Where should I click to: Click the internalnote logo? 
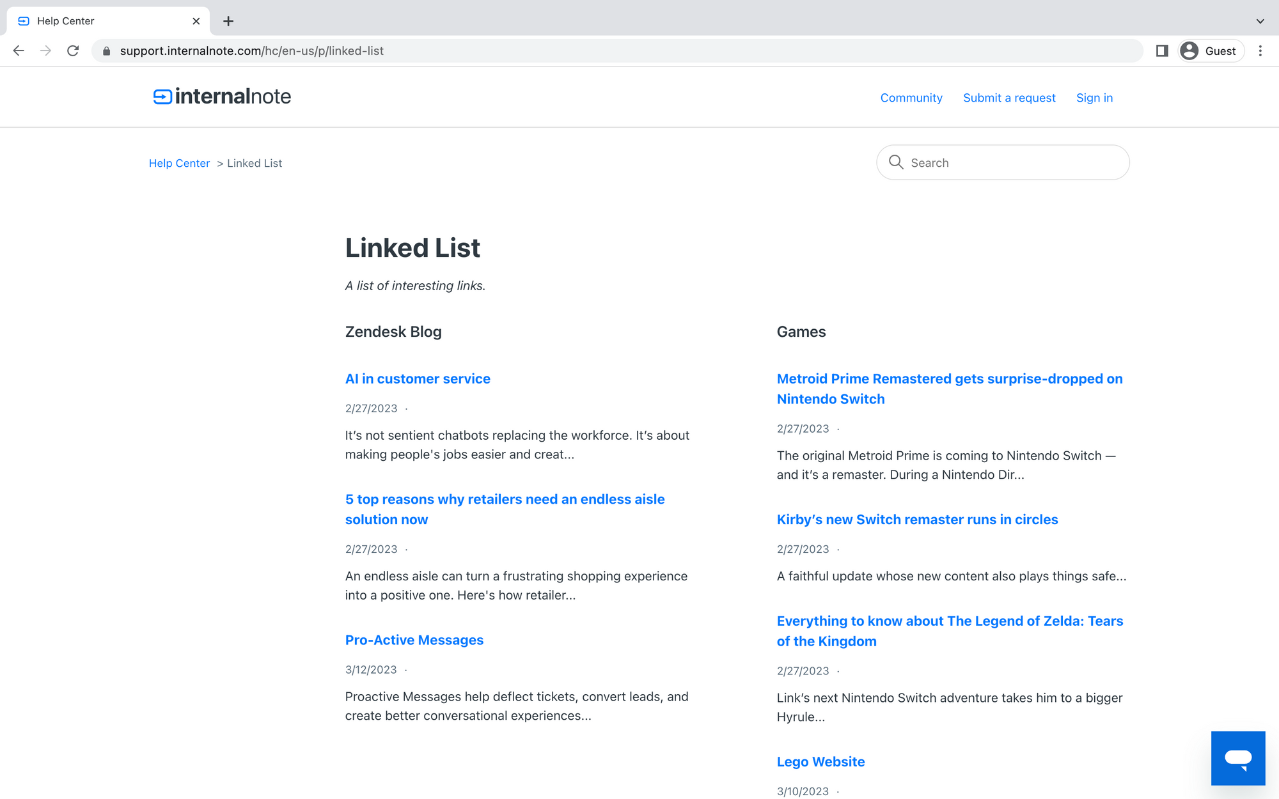[x=222, y=97]
